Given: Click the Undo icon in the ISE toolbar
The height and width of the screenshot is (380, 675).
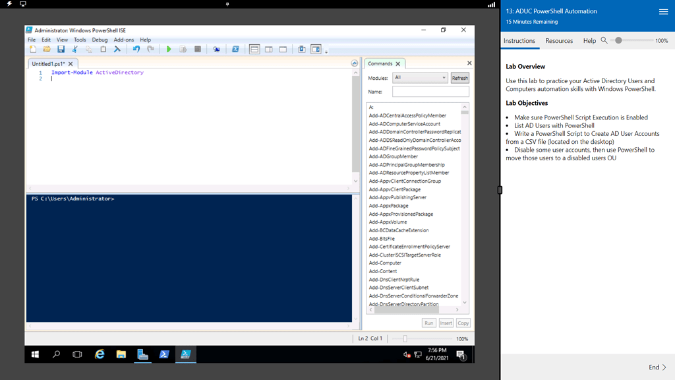Looking at the screenshot, I should [136, 49].
